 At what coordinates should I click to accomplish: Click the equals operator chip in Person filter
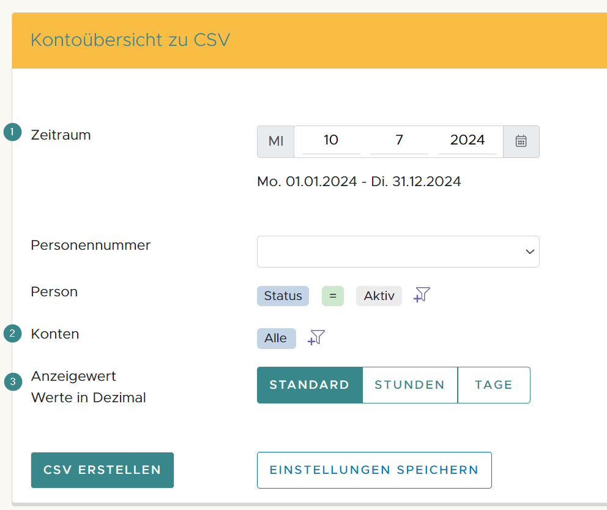[x=332, y=296]
